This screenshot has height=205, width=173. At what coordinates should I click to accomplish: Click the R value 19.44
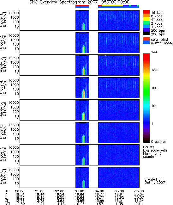(39, 195)
